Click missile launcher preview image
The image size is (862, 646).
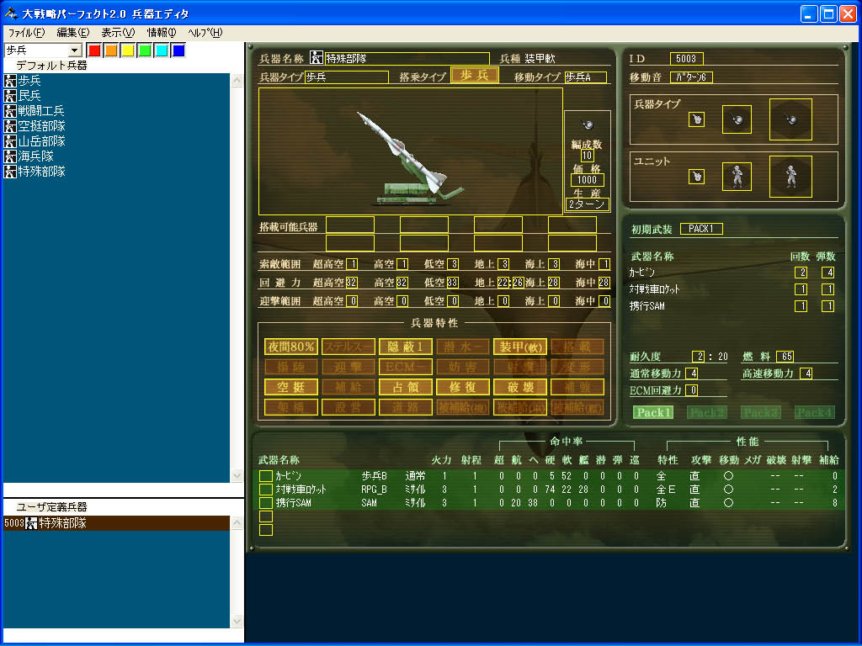(410, 151)
